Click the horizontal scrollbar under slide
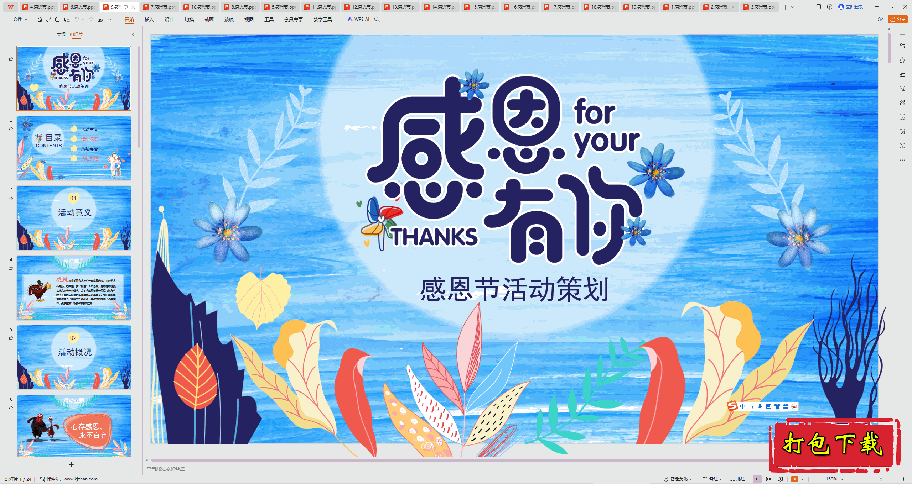Screen dimensions: 912x484 coord(460,460)
